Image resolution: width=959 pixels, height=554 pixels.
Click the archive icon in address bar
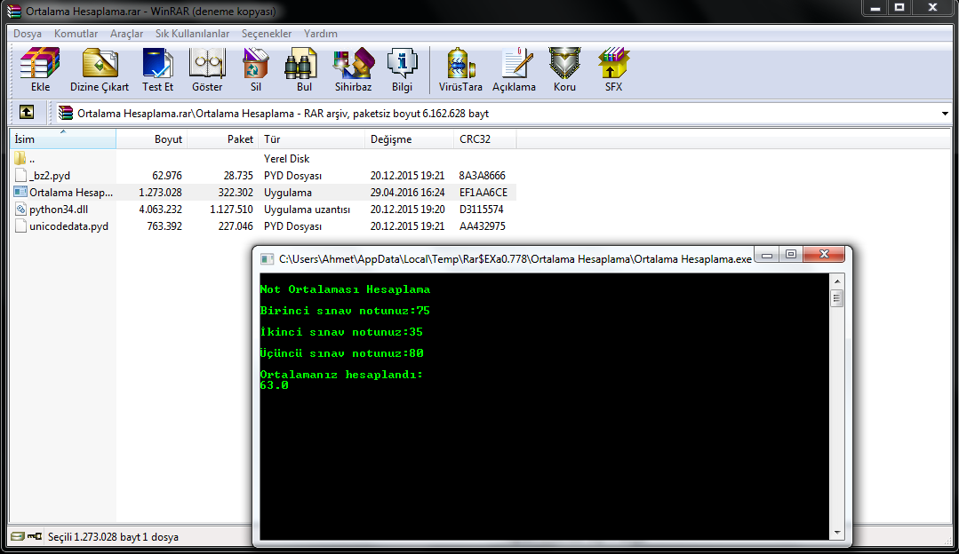66,113
